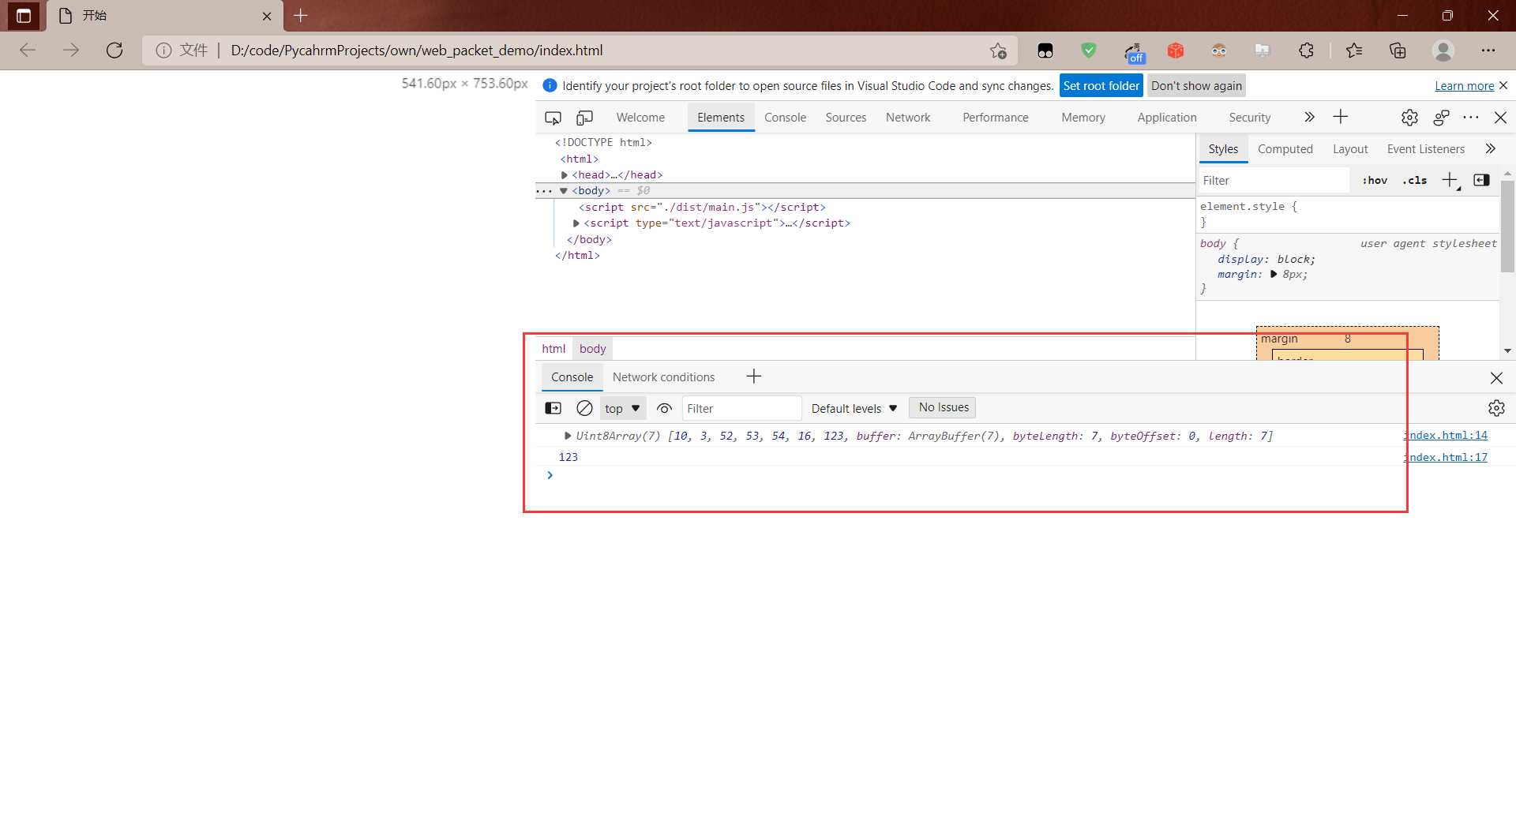The image size is (1516, 813).
Task: Open the Memory tab
Action: click(x=1083, y=118)
